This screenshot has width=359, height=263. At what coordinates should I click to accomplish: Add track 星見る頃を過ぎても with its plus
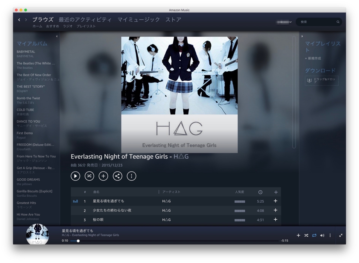click(x=276, y=201)
